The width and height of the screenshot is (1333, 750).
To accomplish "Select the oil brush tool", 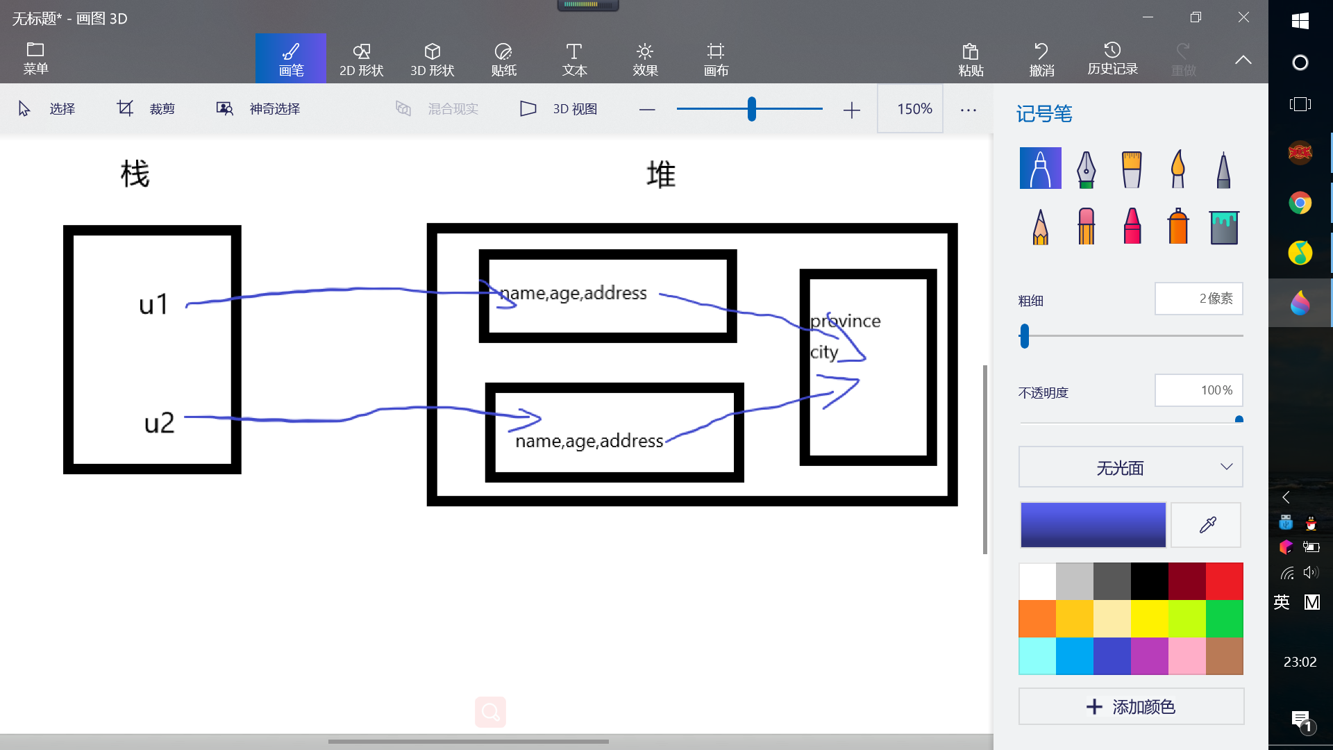I will point(1132,169).
